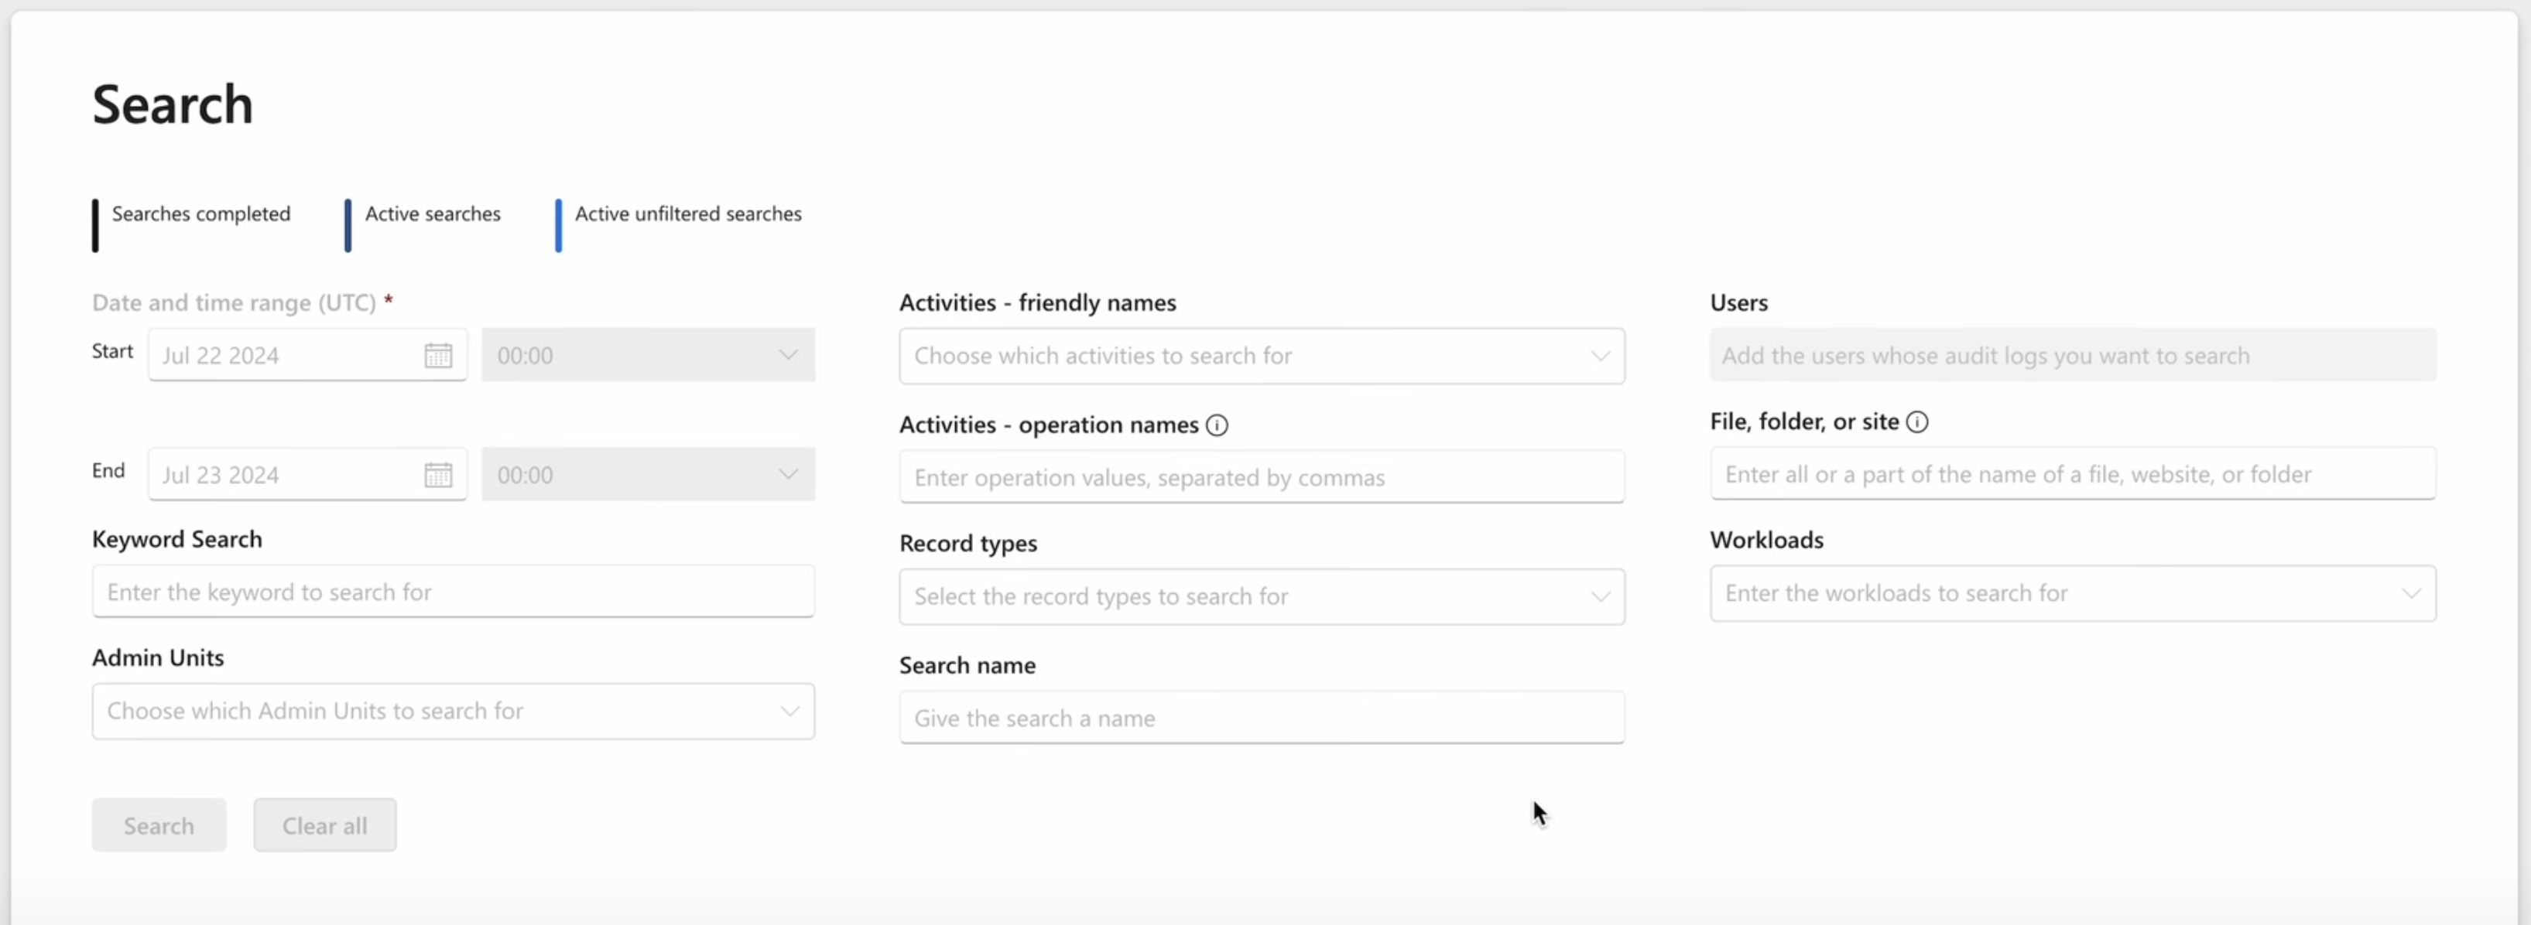Viewport: 2531px width, 925px height.
Task: Click info icon beside Activities operation names
Action: pyautogui.click(x=1217, y=425)
